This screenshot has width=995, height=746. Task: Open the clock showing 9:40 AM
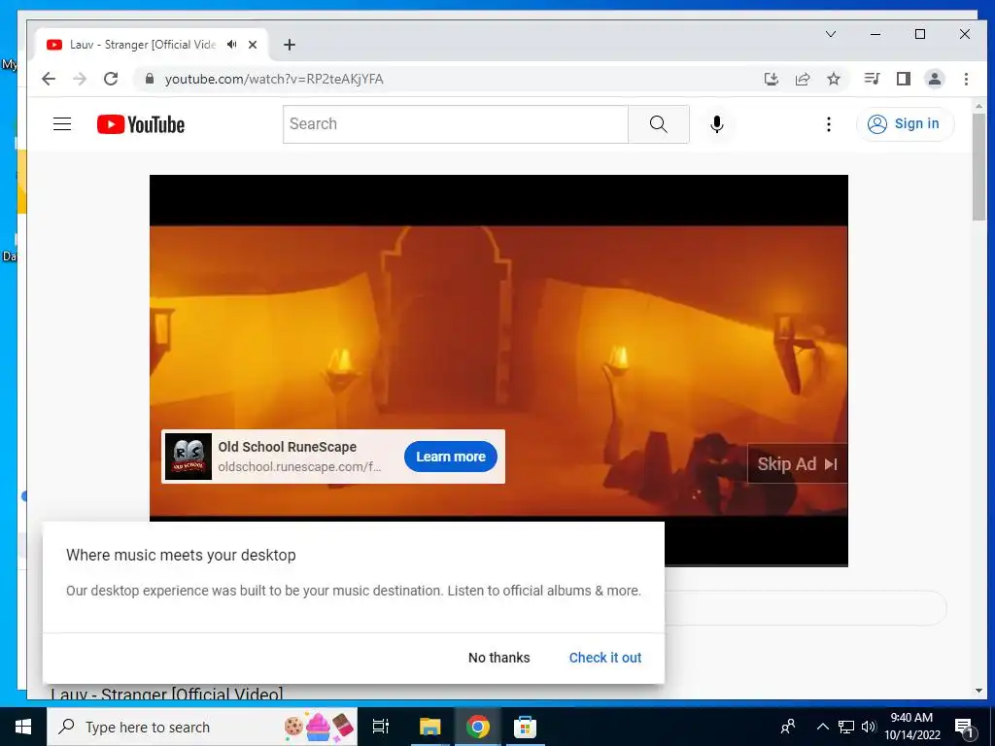pos(911,727)
